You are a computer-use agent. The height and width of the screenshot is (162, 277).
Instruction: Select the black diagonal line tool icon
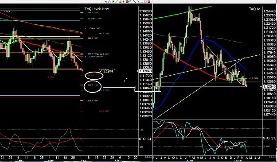[x=135, y=2]
